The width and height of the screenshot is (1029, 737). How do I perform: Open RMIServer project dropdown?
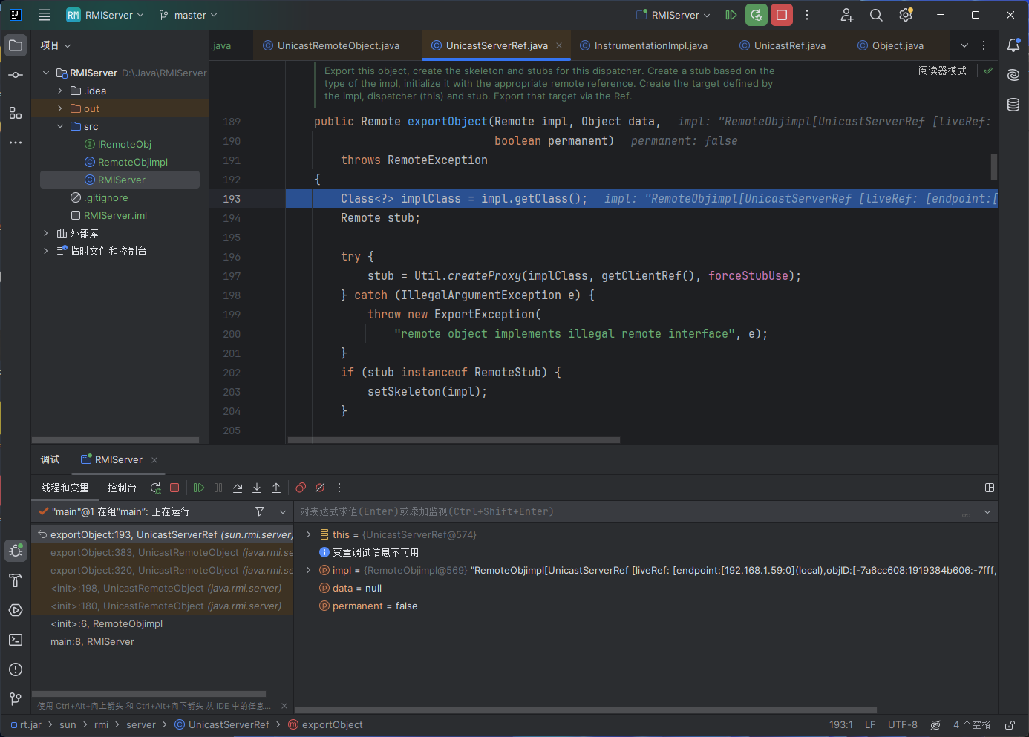[105, 15]
